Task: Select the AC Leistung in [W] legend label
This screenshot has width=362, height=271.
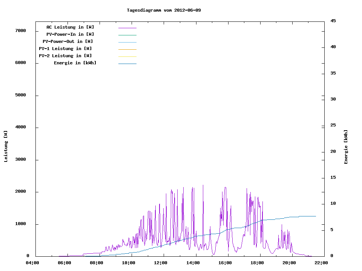Action: pos(70,27)
